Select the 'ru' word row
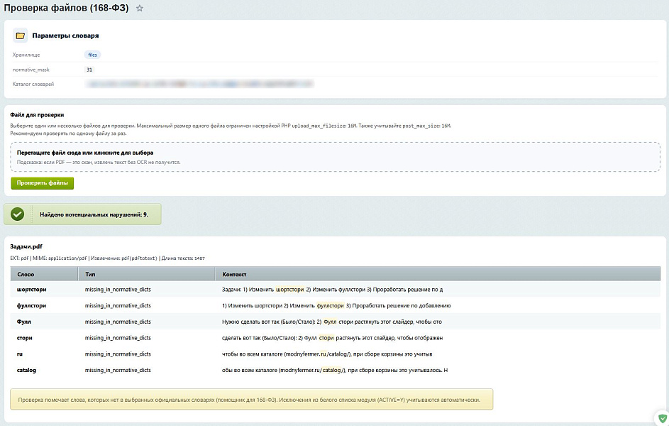The image size is (669, 426). pos(21,354)
